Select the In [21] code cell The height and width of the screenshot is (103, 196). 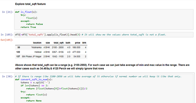tap(104, 20)
